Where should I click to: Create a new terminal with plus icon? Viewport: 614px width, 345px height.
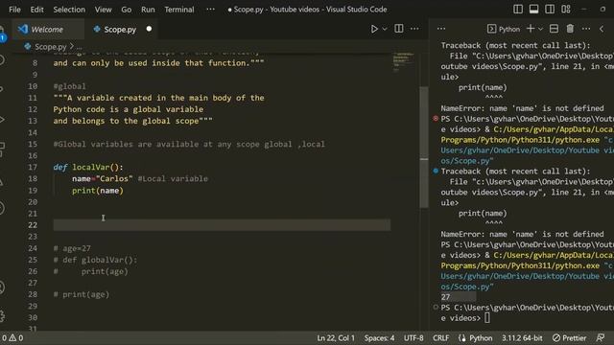coord(531,29)
